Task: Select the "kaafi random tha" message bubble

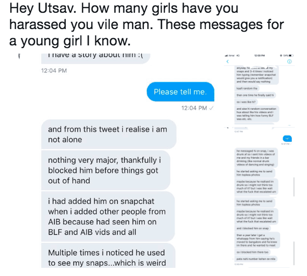Action: (x=246, y=88)
